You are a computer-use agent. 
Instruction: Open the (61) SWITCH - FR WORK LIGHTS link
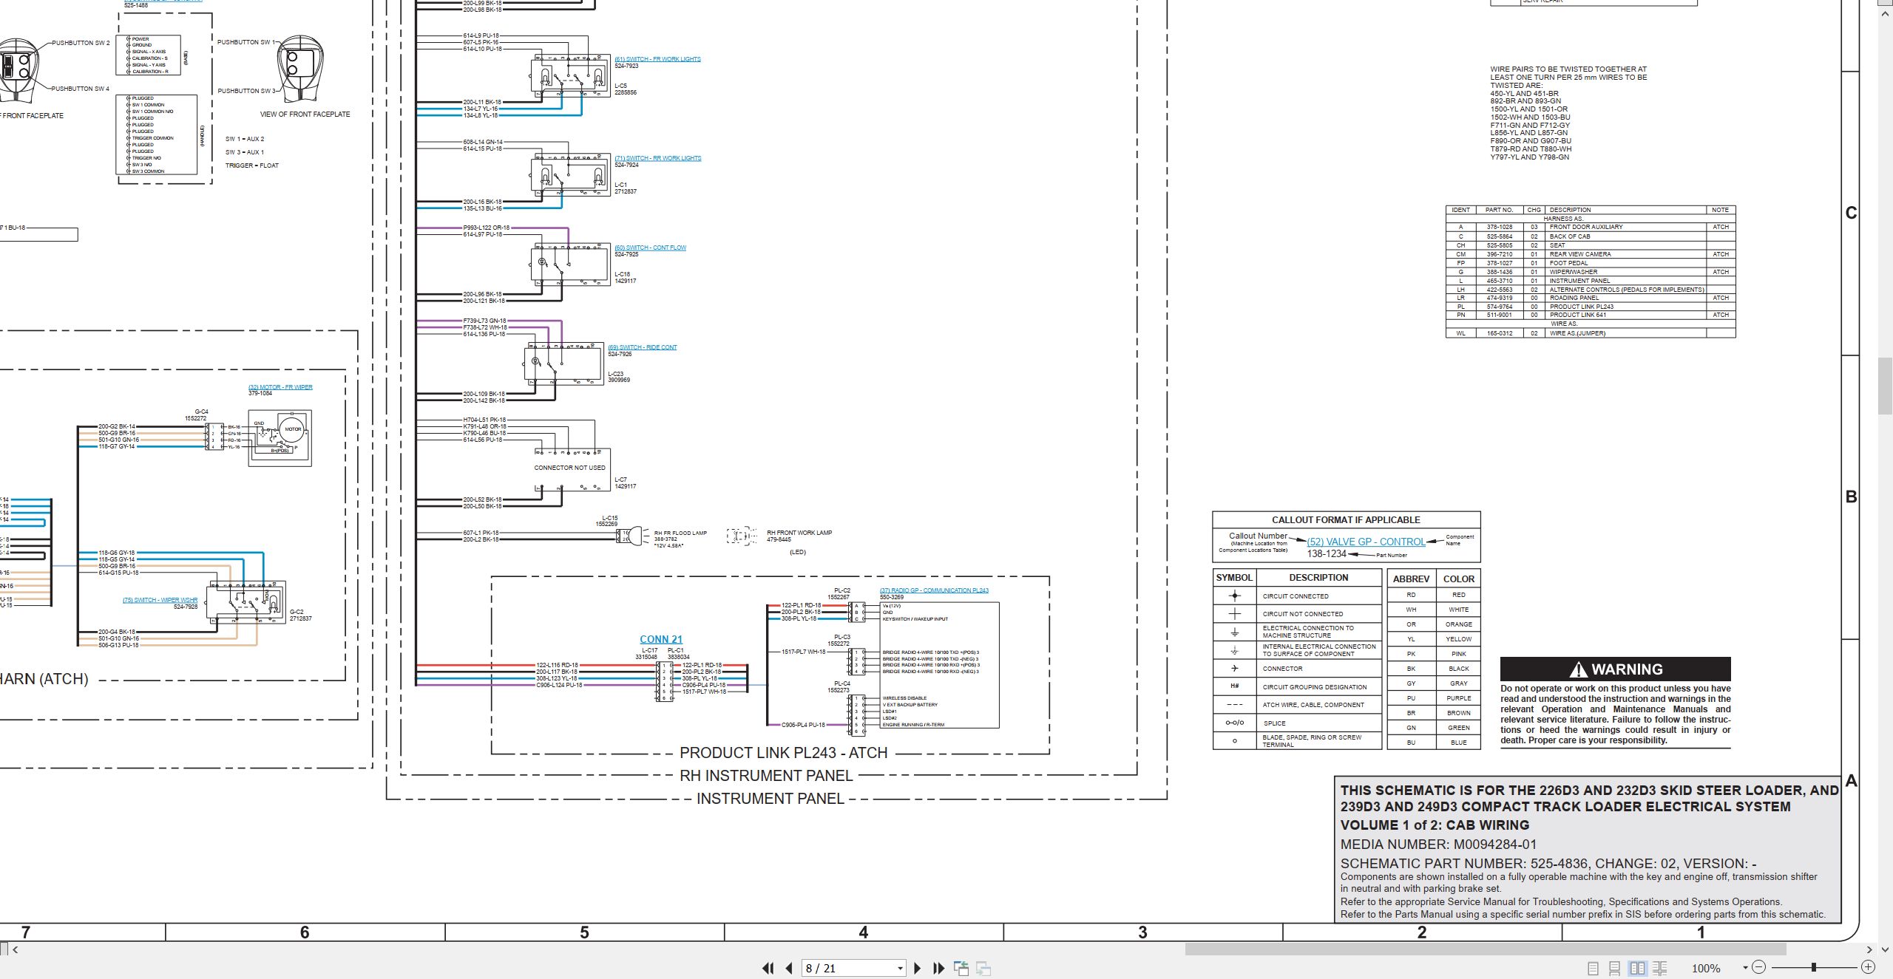[x=657, y=59]
